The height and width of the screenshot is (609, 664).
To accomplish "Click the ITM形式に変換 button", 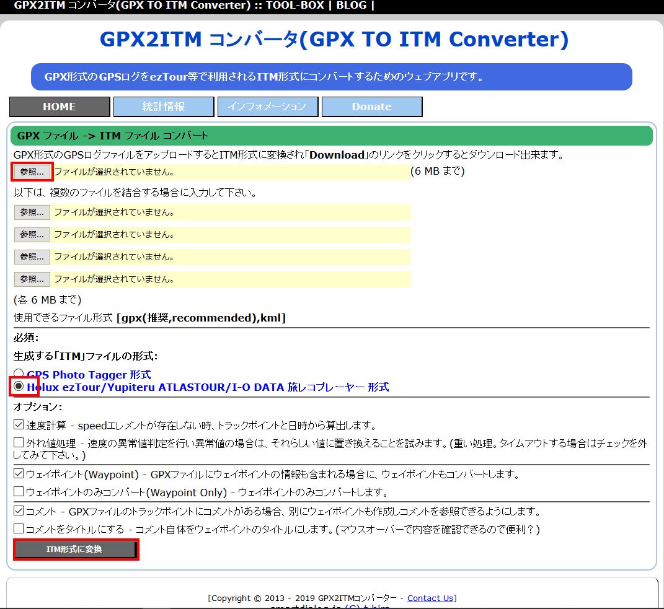I will tap(76, 550).
